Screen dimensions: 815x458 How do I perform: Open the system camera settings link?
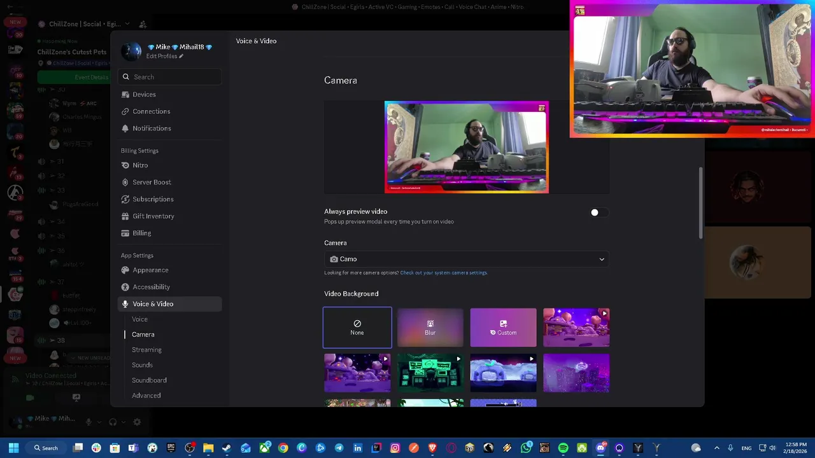pos(444,273)
